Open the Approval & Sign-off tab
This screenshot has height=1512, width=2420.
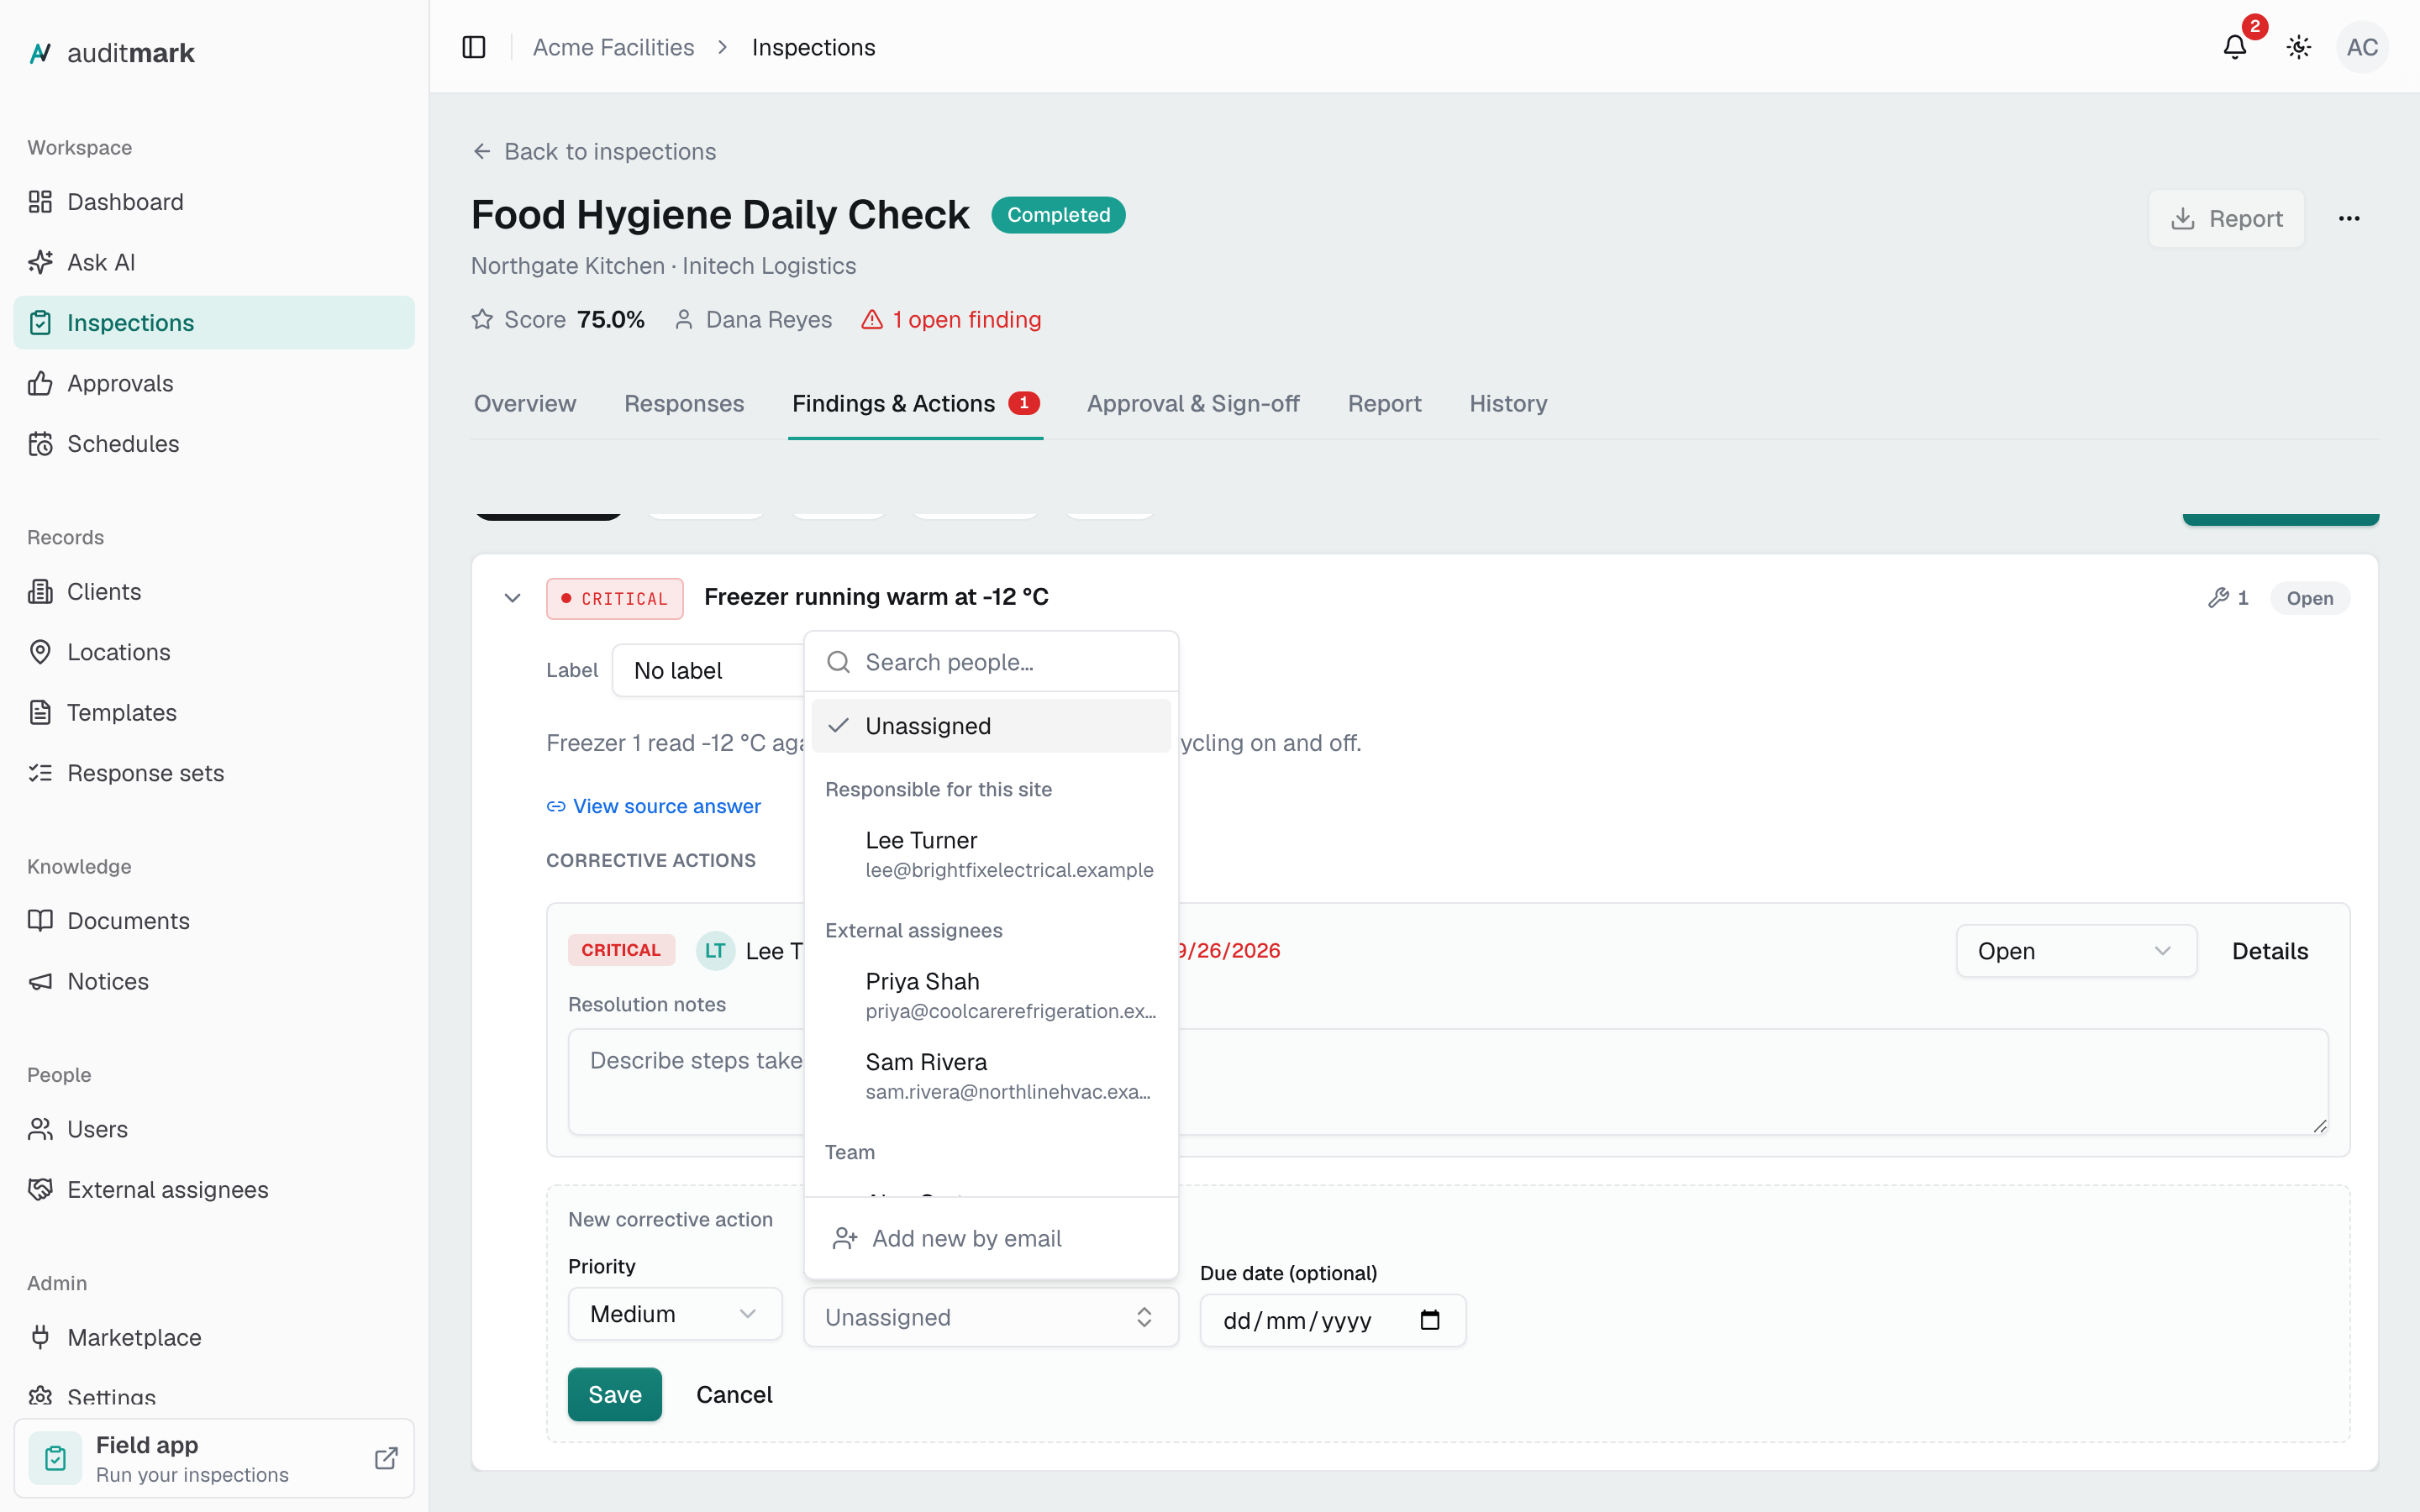click(x=1193, y=403)
